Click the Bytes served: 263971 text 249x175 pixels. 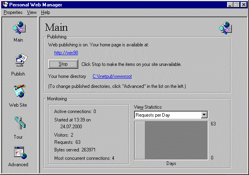[75, 150]
